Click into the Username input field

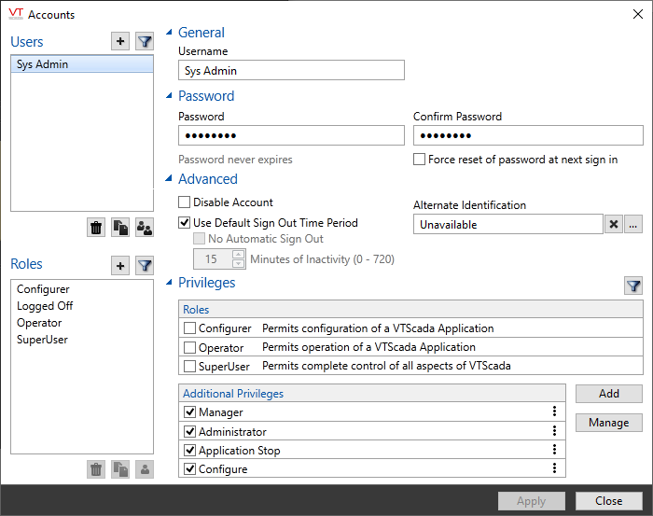tap(291, 71)
